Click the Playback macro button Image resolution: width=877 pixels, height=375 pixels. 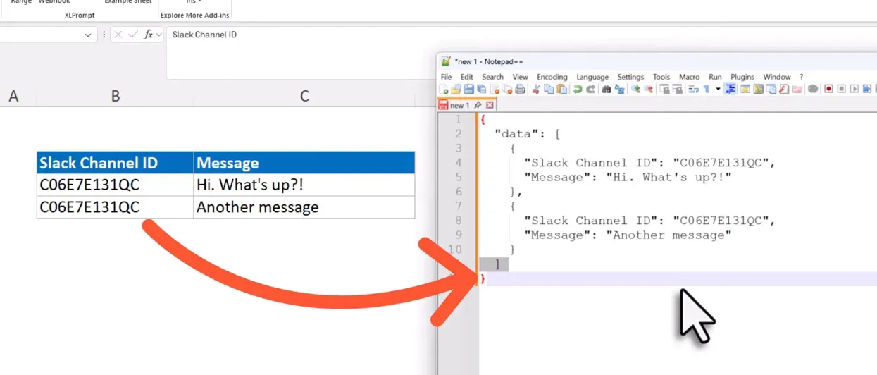click(x=854, y=89)
